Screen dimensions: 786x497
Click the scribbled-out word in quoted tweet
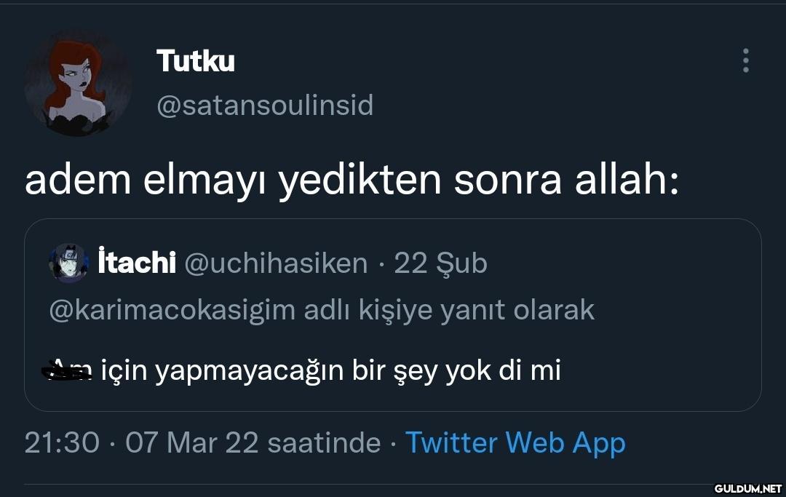71,370
